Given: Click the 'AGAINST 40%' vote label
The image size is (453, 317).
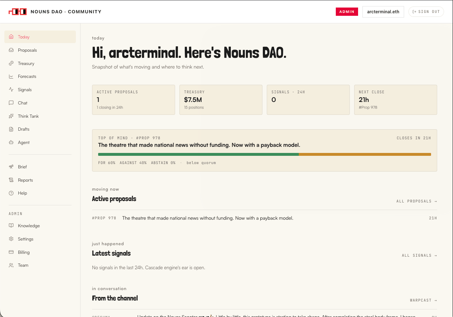Looking at the screenshot, I should coord(133,163).
